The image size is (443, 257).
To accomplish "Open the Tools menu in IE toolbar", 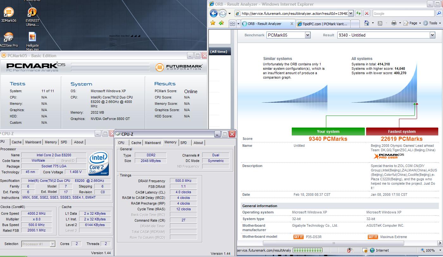I will pos(432,23).
